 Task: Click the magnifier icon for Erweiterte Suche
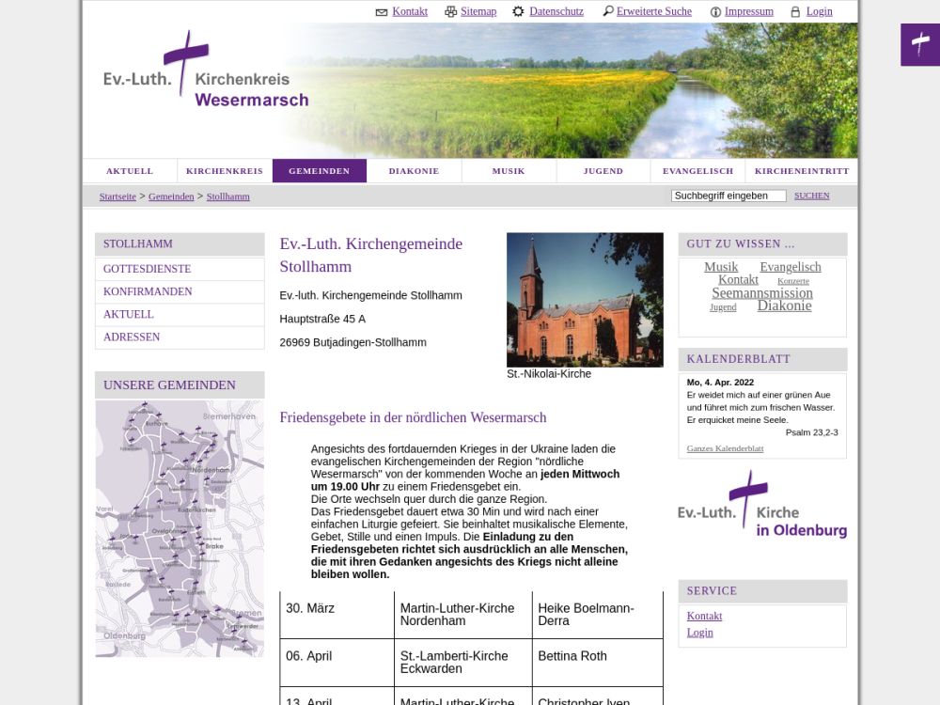pyautogui.click(x=608, y=12)
